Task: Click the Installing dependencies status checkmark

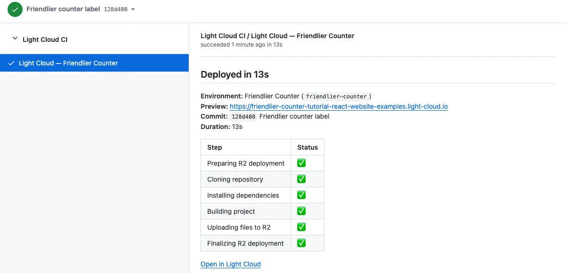Action: tap(301, 195)
